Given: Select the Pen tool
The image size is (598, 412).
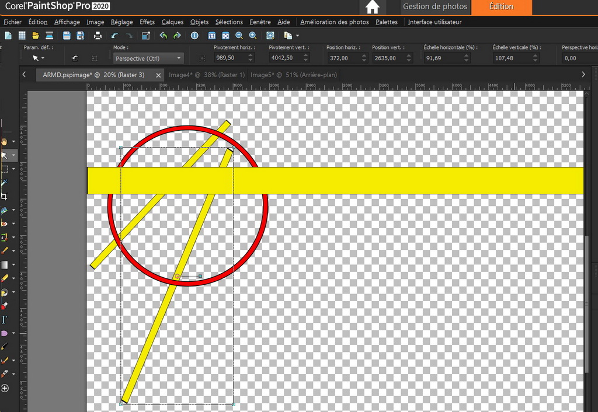Looking at the screenshot, I should [x=4, y=347].
